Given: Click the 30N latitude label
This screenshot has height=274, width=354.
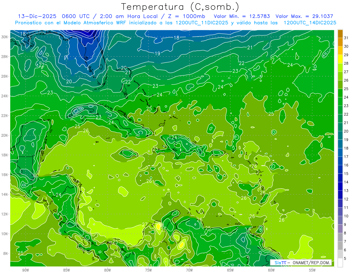Looking at the screenshot, I should click(x=5, y=37).
